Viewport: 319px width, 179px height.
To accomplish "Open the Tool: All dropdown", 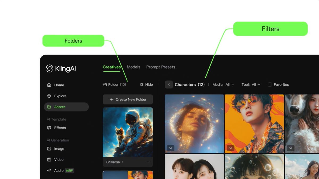I will coord(251,85).
